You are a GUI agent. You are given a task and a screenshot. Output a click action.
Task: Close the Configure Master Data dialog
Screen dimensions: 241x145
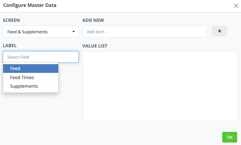point(236,6)
